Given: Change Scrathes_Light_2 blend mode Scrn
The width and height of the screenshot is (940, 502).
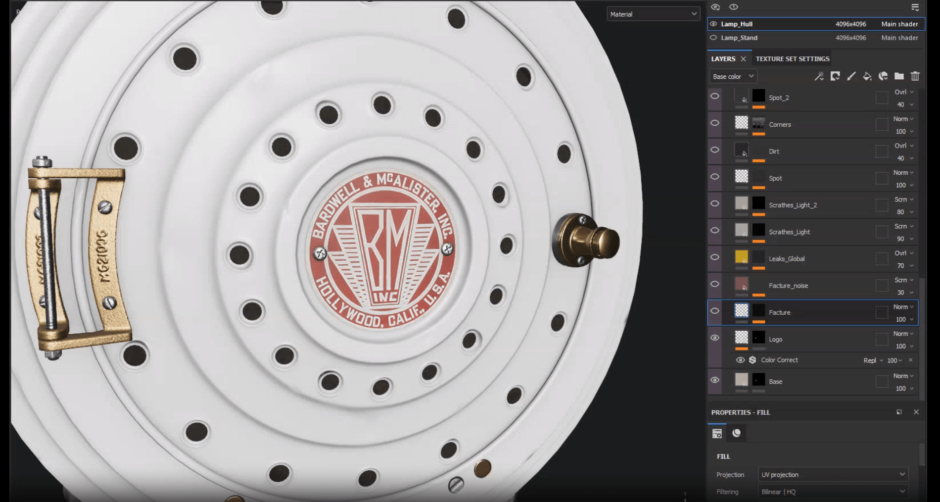Looking at the screenshot, I should click(x=903, y=200).
